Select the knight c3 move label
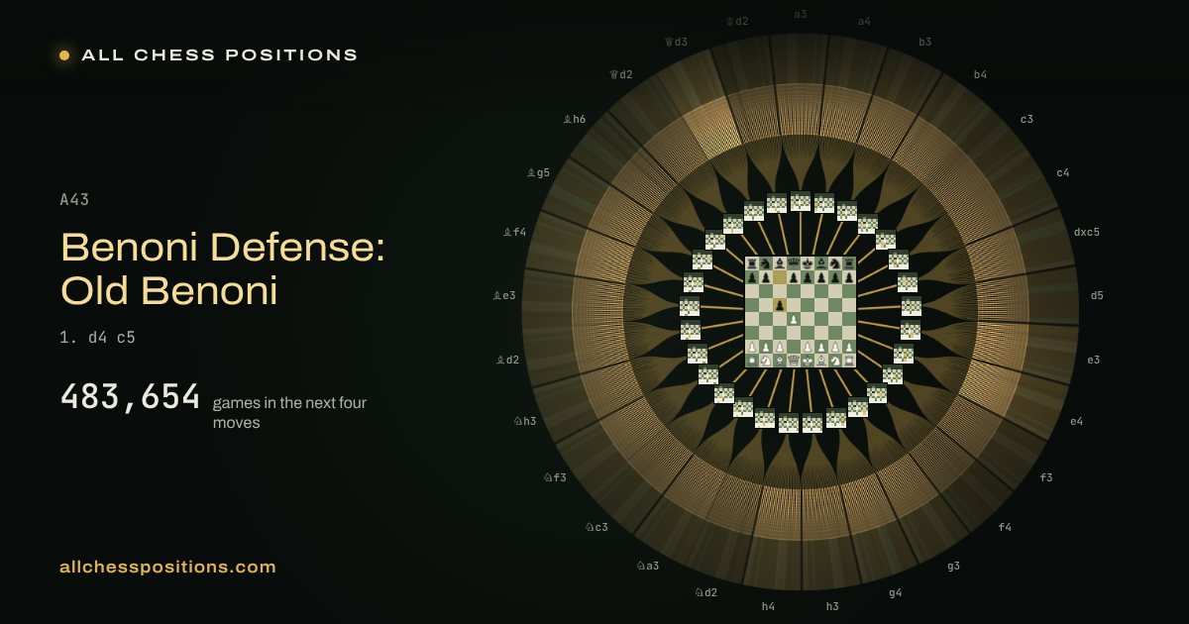1189x624 pixels. (x=596, y=527)
